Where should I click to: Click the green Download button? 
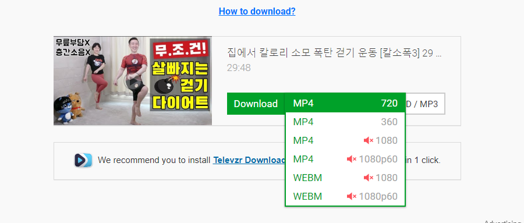coord(256,104)
